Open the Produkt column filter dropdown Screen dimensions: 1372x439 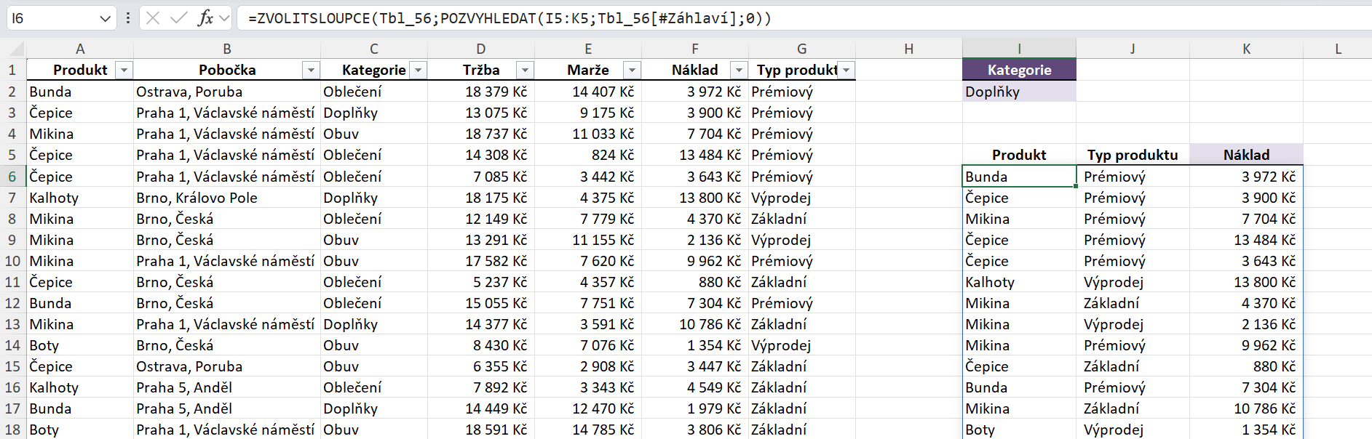click(x=124, y=71)
